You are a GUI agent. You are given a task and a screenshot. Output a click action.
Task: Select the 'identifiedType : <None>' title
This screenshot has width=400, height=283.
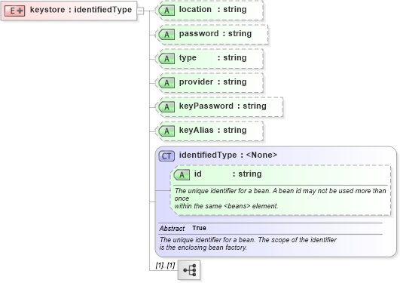click(x=227, y=155)
